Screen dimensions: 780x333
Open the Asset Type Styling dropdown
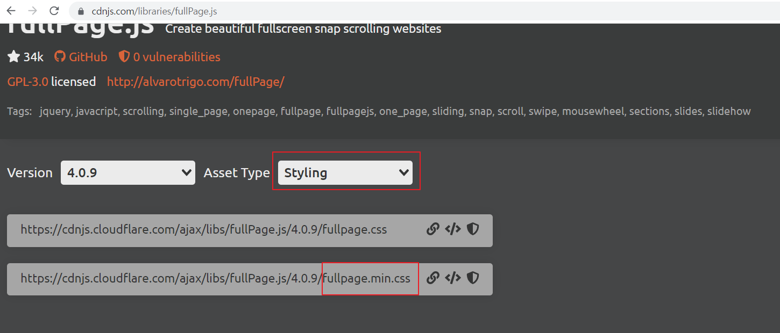click(345, 173)
